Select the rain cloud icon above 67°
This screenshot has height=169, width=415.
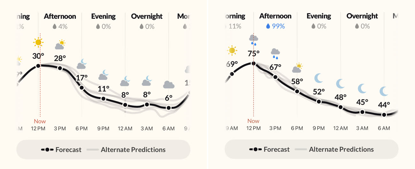275,53
